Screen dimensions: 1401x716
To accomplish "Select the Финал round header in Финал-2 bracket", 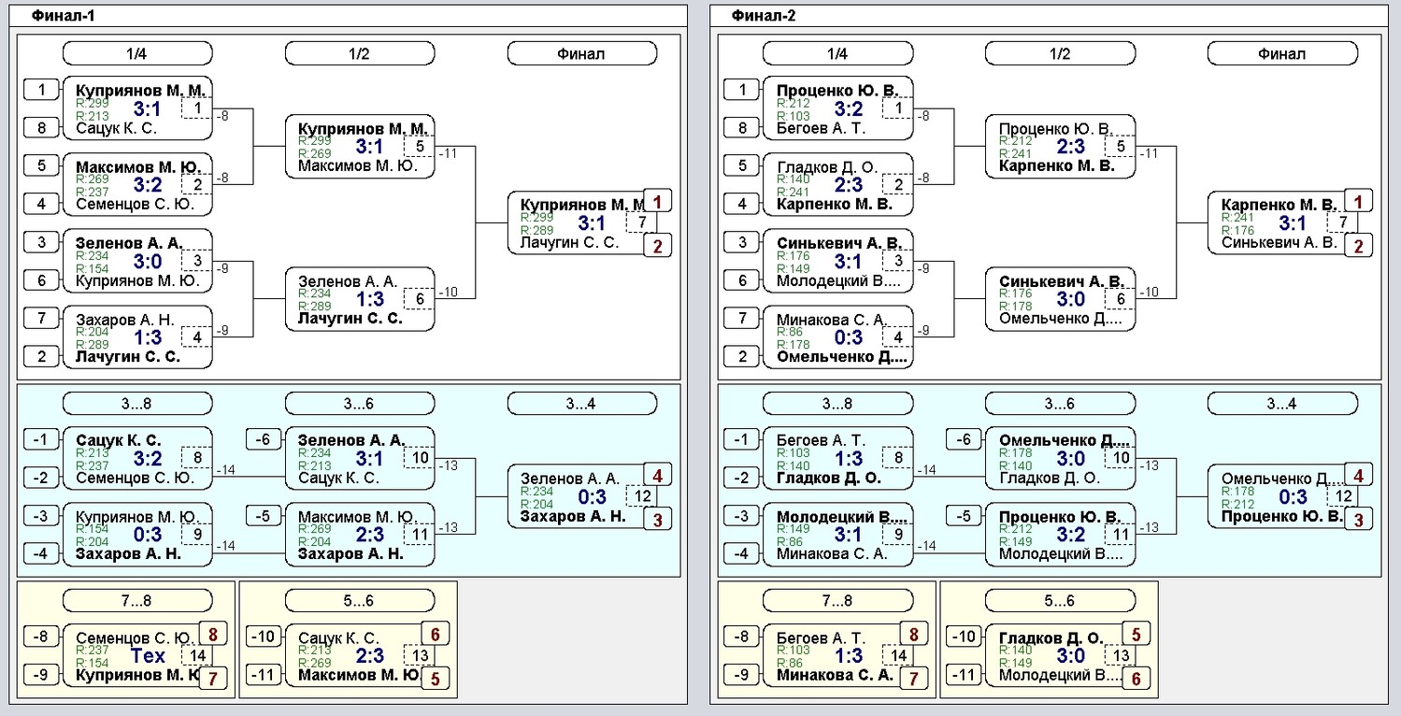I will pos(1283,53).
